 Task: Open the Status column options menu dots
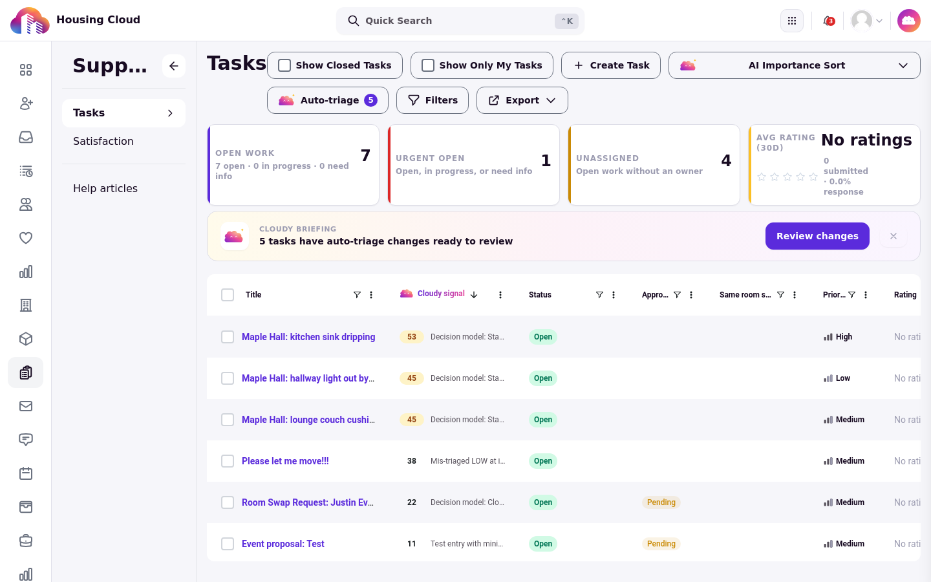[x=614, y=295]
